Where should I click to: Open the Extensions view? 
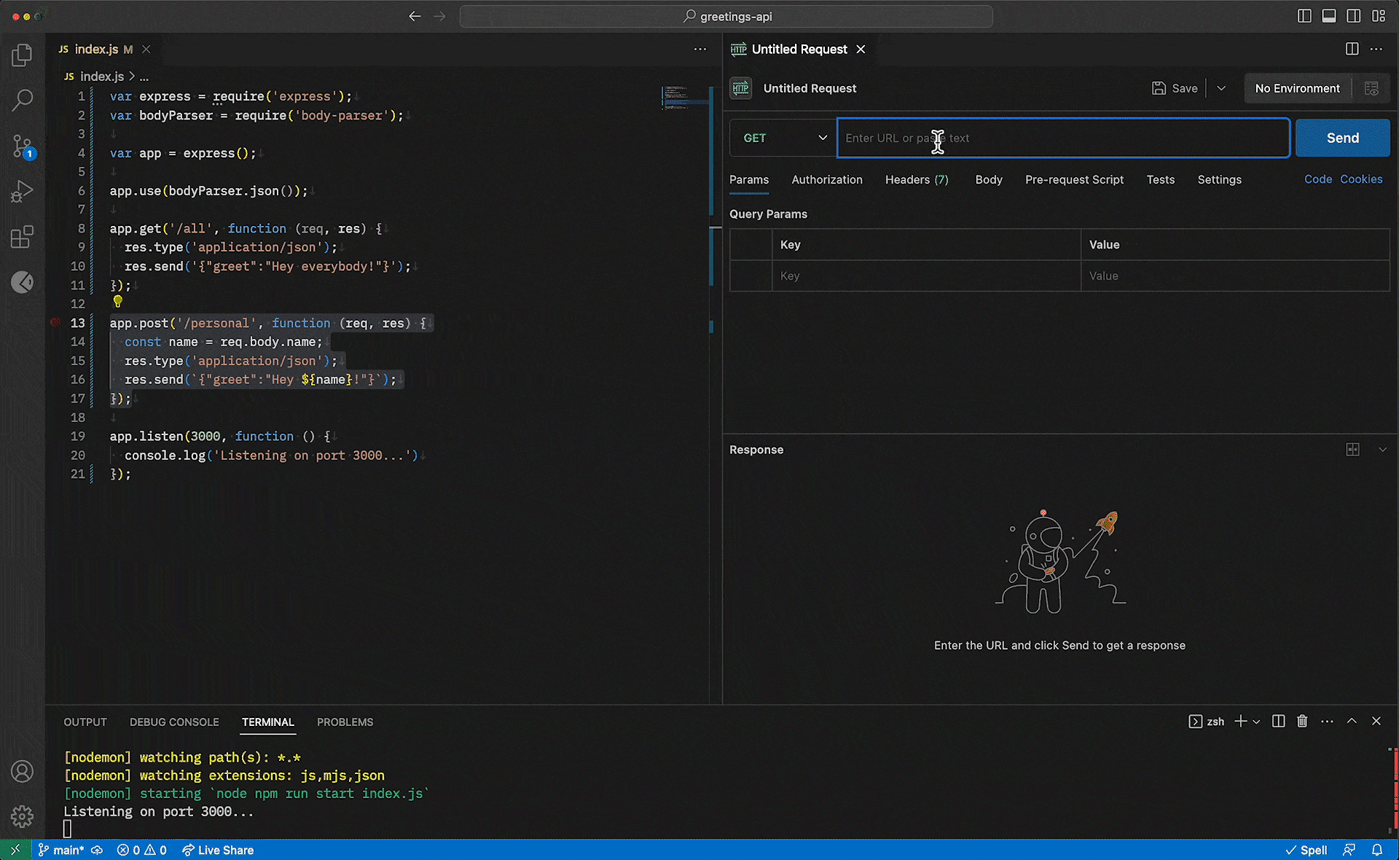pyautogui.click(x=22, y=237)
